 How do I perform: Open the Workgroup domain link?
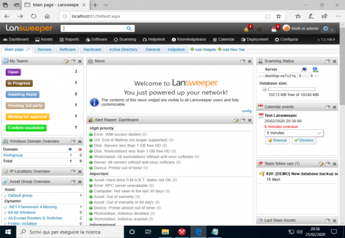point(13,155)
